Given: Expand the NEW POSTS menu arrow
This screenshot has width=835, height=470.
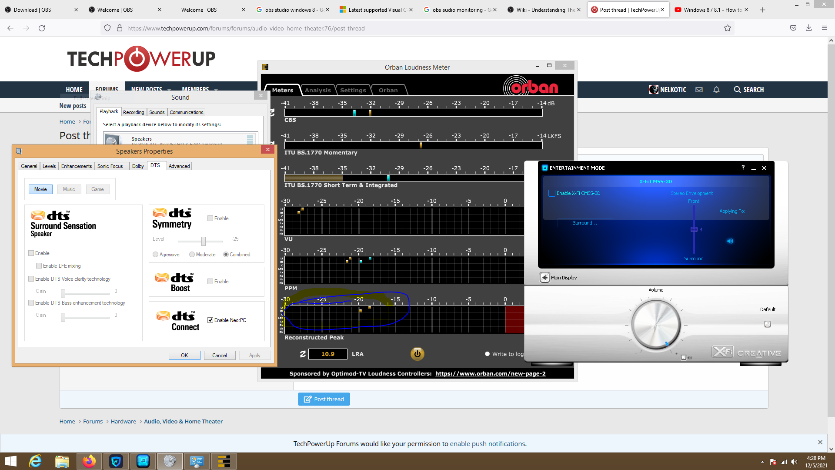Looking at the screenshot, I should click(169, 90).
